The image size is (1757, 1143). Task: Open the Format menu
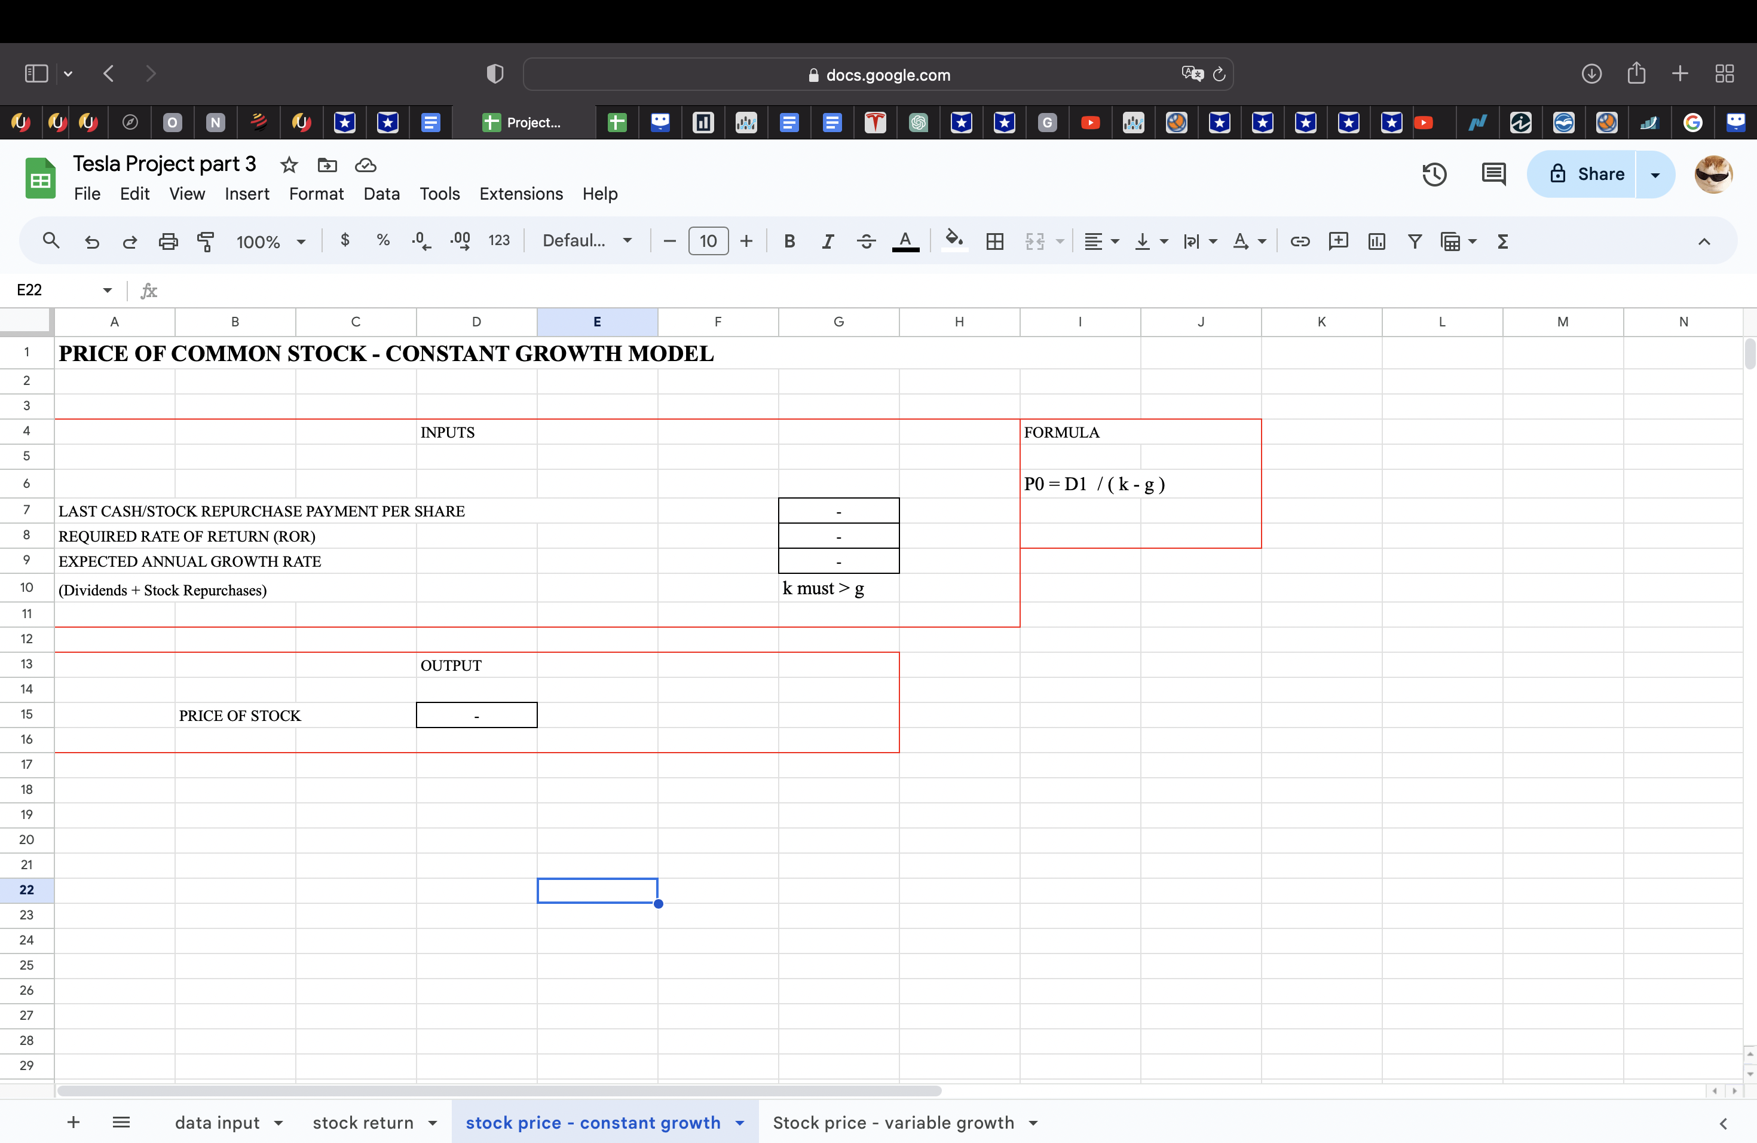pos(315,194)
